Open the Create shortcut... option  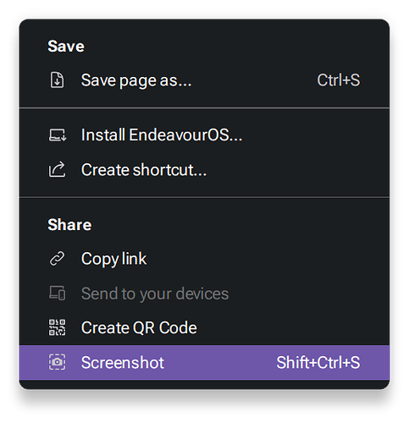(x=204, y=169)
